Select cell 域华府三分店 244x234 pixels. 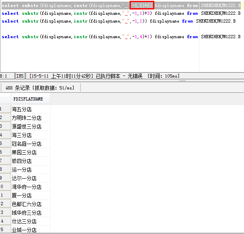pyautogui.click(x=31, y=213)
